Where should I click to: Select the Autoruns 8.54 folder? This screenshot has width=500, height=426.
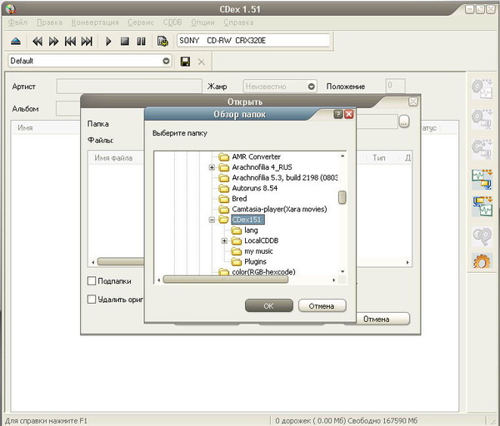(x=254, y=188)
